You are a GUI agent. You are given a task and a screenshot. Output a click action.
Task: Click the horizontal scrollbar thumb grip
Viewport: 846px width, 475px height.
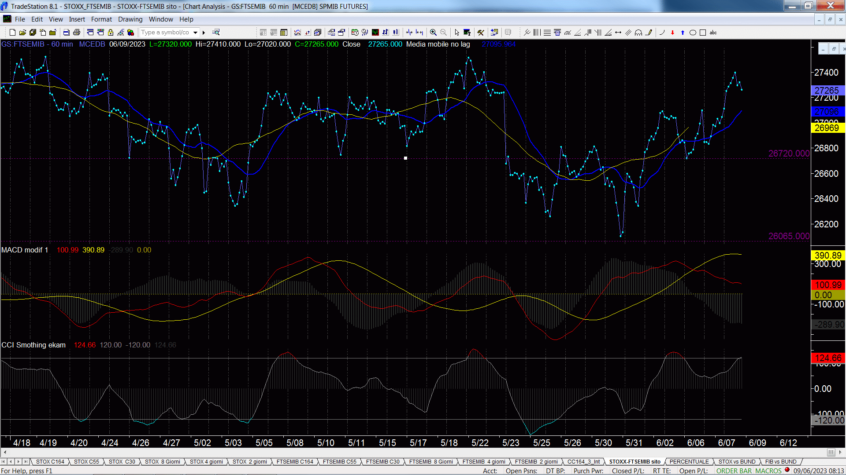pos(831,452)
